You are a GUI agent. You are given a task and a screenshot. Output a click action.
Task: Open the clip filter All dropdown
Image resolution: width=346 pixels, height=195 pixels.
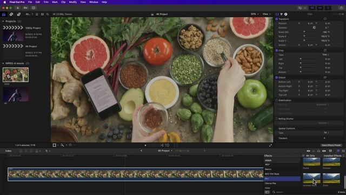click(x=29, y=14)
